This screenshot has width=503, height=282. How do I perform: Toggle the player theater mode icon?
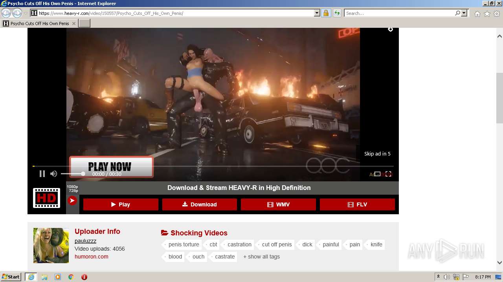pos(377,174)
